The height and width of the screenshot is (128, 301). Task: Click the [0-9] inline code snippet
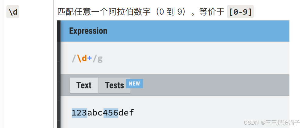pyautogui.click(x=240, y=12)
